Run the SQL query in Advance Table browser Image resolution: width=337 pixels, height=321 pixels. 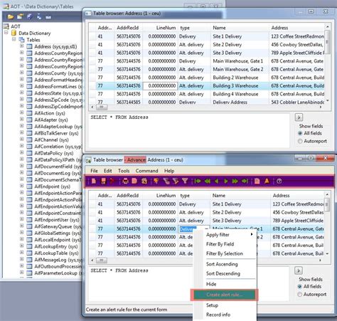click(299, 270)
